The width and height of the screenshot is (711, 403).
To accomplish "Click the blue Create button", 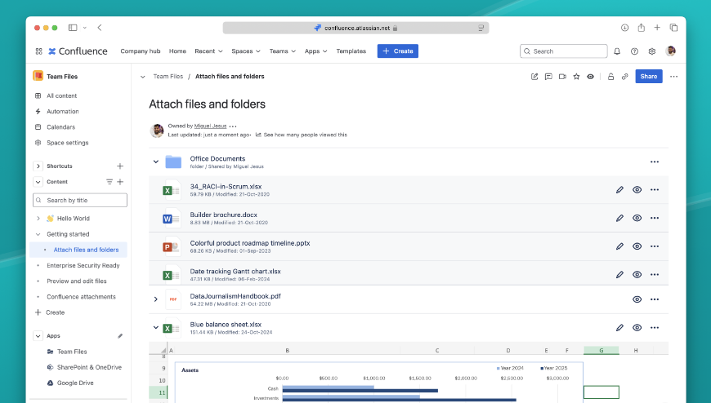I will 397,51.
